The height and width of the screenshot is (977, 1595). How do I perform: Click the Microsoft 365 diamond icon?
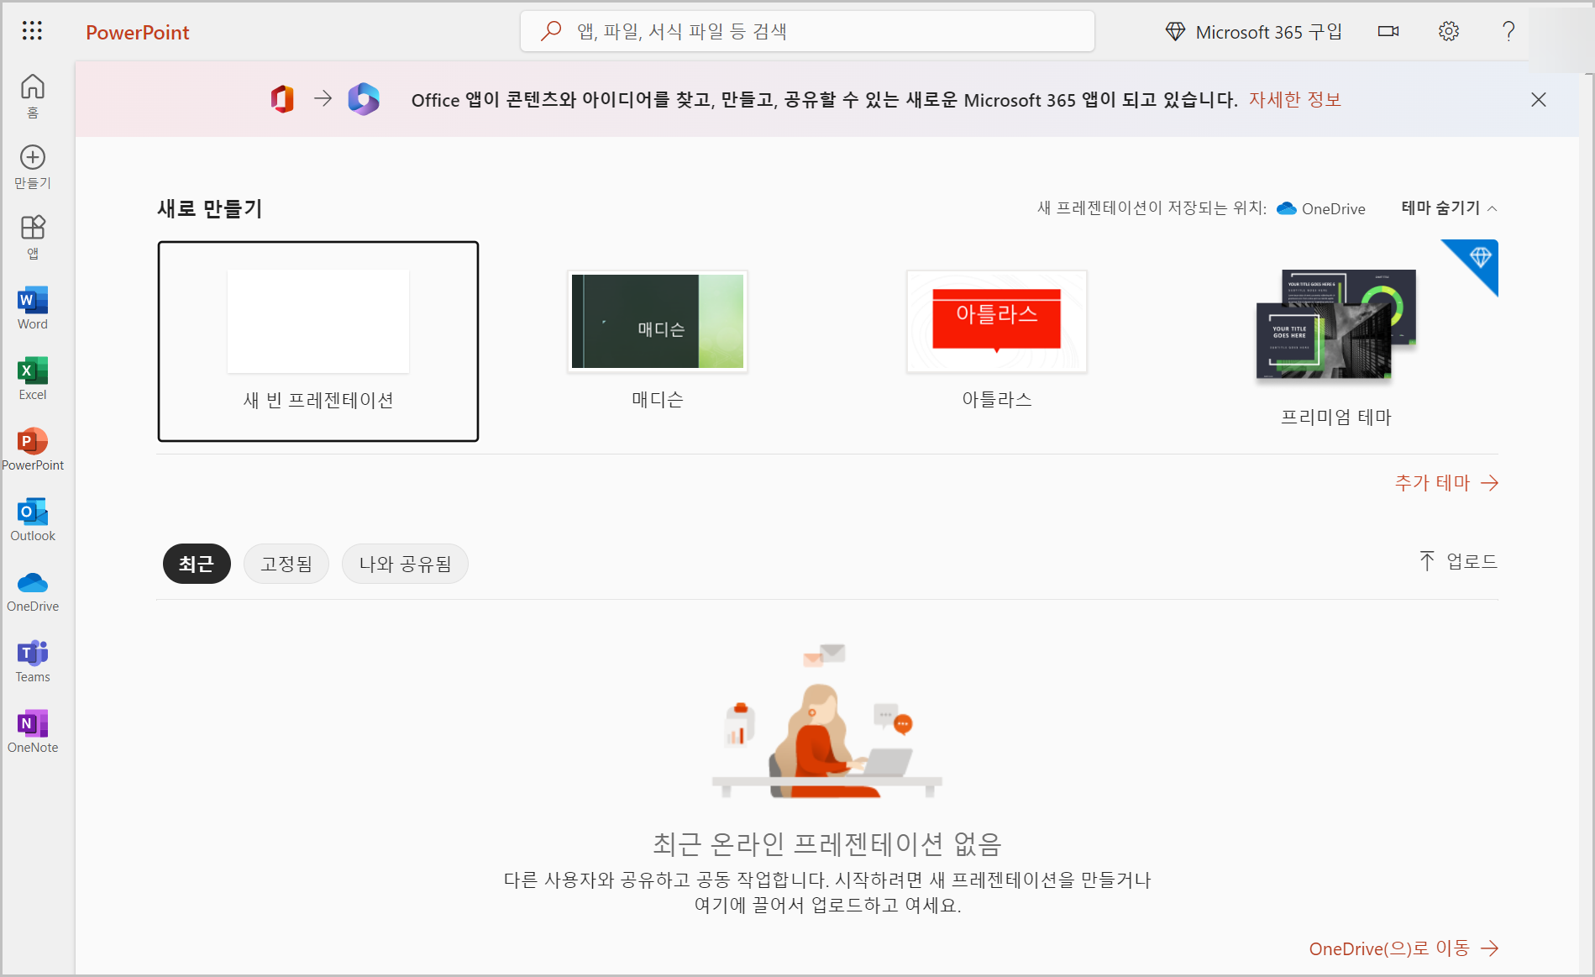[x=1175, y=32]
